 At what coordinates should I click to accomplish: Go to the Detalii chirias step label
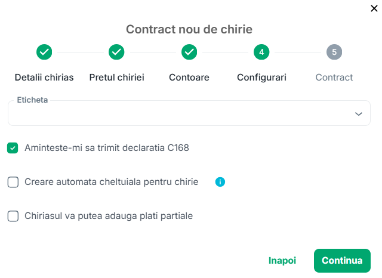(x=44, y=78)
